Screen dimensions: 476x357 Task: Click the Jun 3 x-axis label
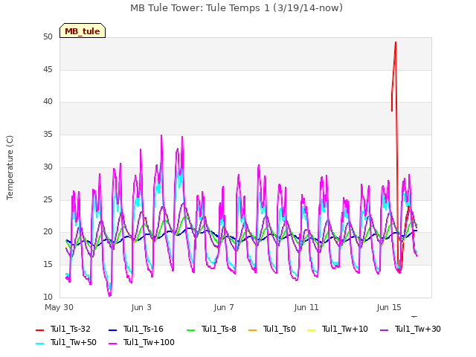point(141,307)
